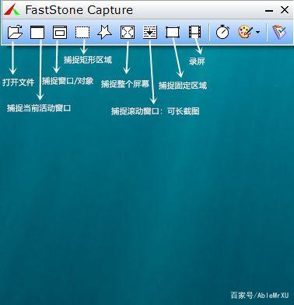Close the FastStone Capture window
The height and width of the screenshot is (305, 294).
285,10
